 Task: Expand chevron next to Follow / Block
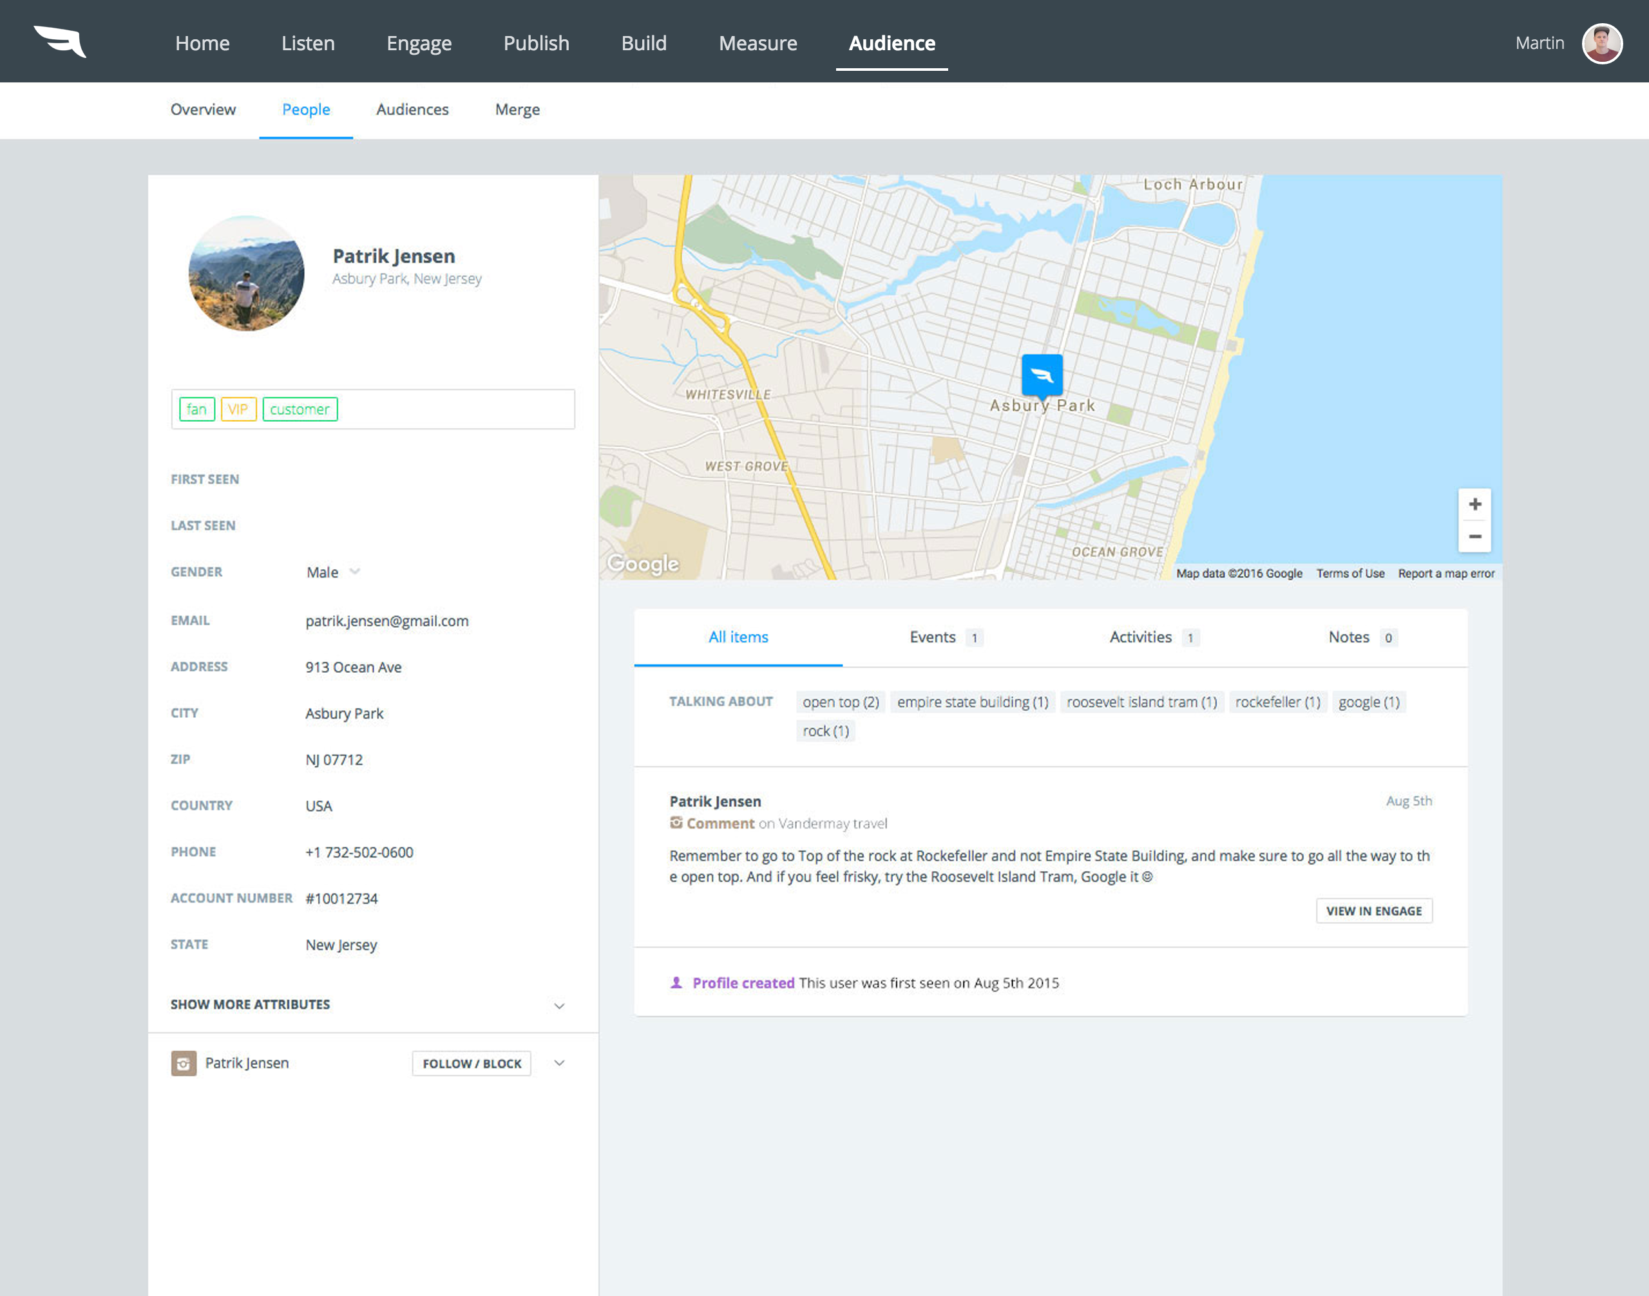click(x=560, y=1063)
